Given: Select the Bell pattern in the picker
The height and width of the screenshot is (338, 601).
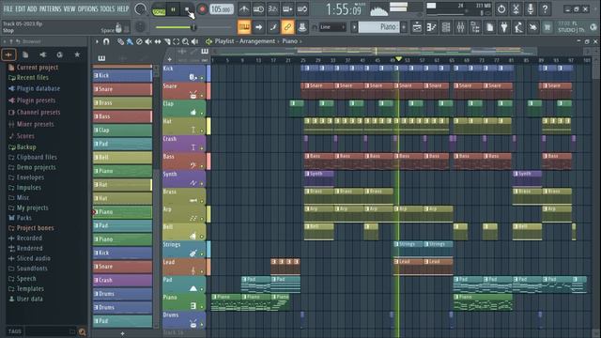Looking at the screenshot, I should coord(122,157).
